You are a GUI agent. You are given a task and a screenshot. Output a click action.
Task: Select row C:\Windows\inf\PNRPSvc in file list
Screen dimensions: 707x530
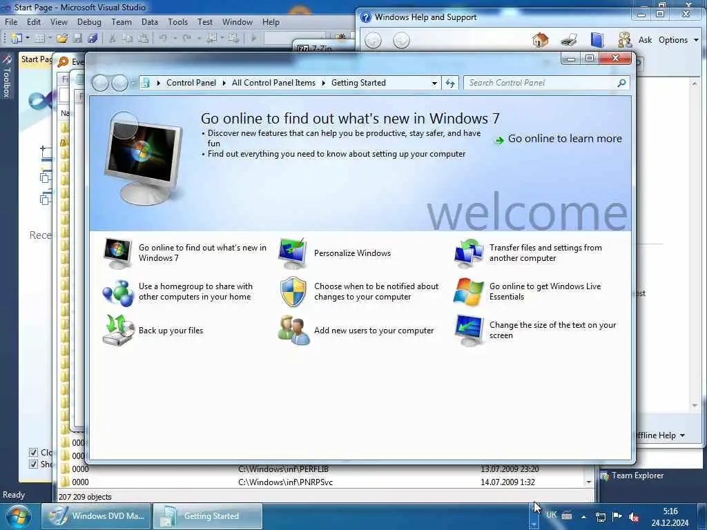[x=321, y=482]
